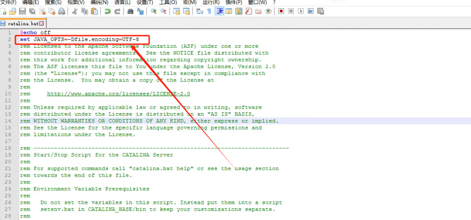Open the 视图(V) menu
The image size is (471, 220).
point(76,2)
